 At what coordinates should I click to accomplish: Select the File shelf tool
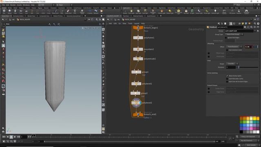[x=102, y=11]
